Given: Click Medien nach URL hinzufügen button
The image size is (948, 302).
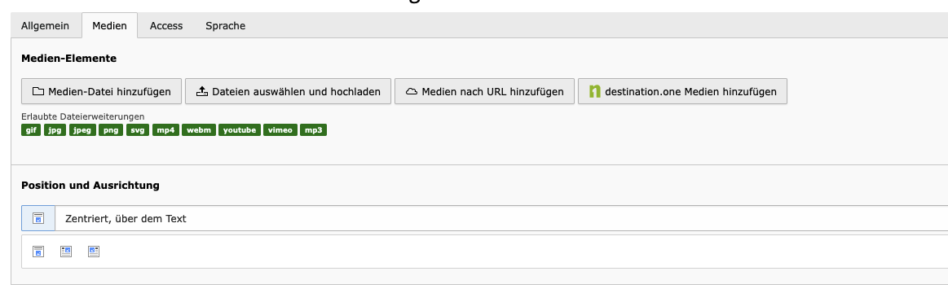Looking at the screenshot, I should (484, 92).
